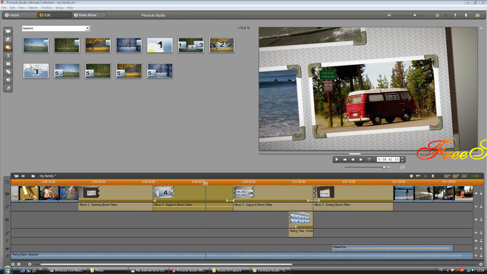Click the preview volume slider handle
The height and width of the screenshot is (274, 487).
coord(384,167)
